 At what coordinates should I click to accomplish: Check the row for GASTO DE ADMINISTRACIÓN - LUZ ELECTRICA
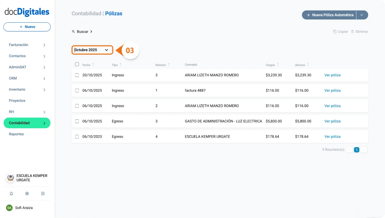(77, 121)
